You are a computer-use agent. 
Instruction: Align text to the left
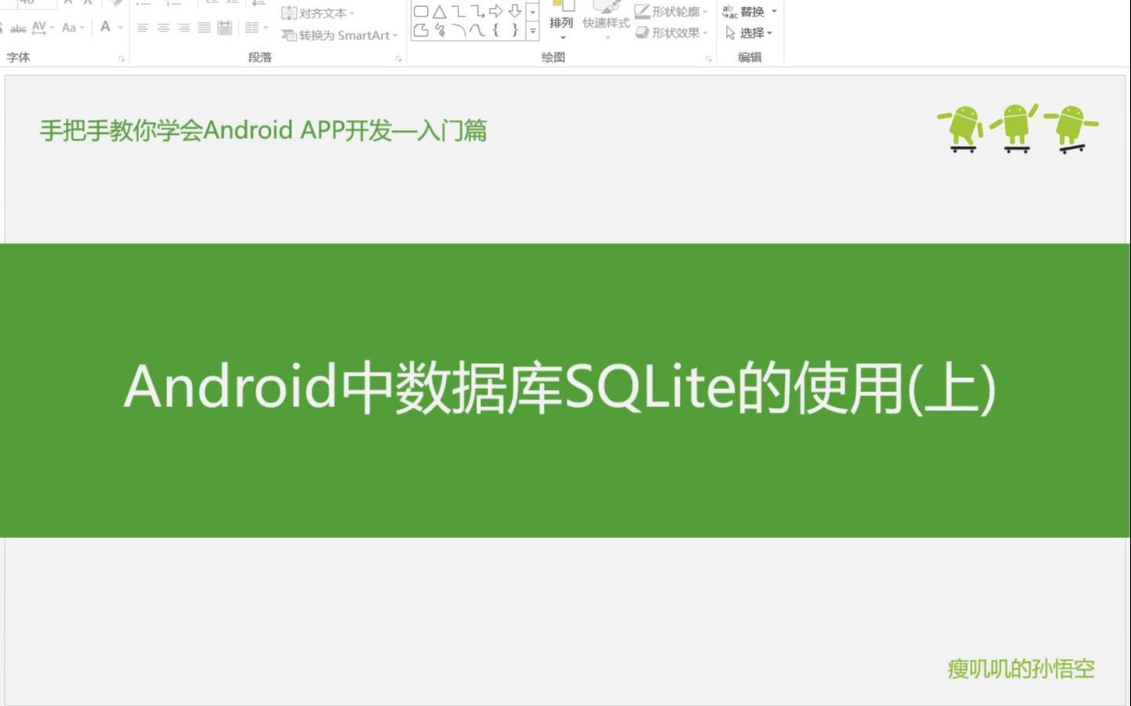point(143,28)
